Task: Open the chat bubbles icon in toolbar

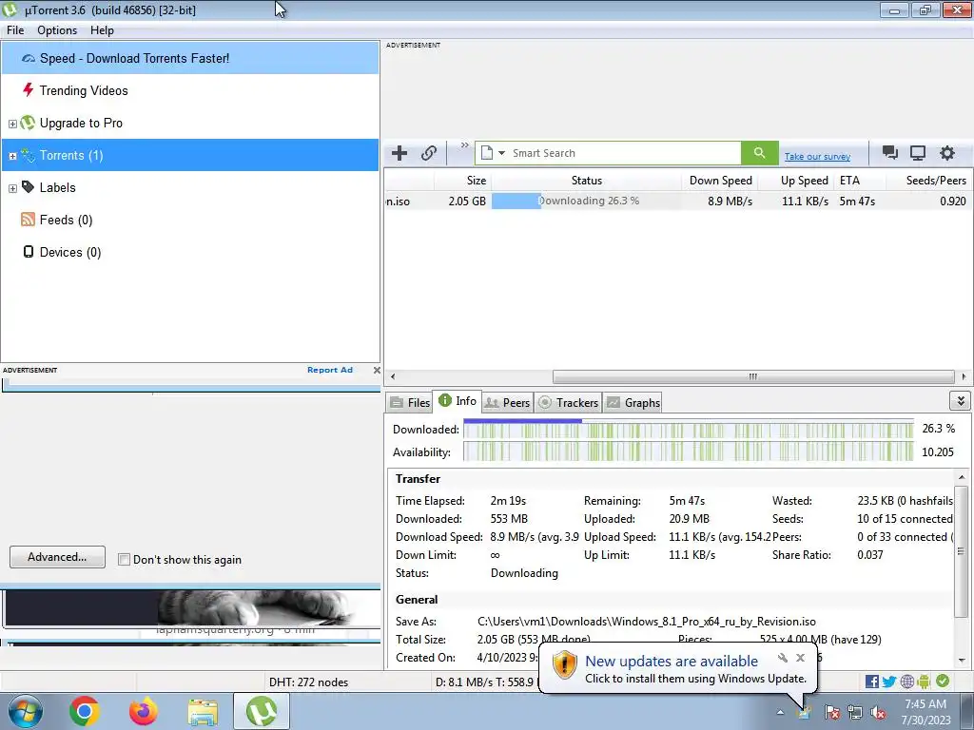Action: click(x=889, y=153)
